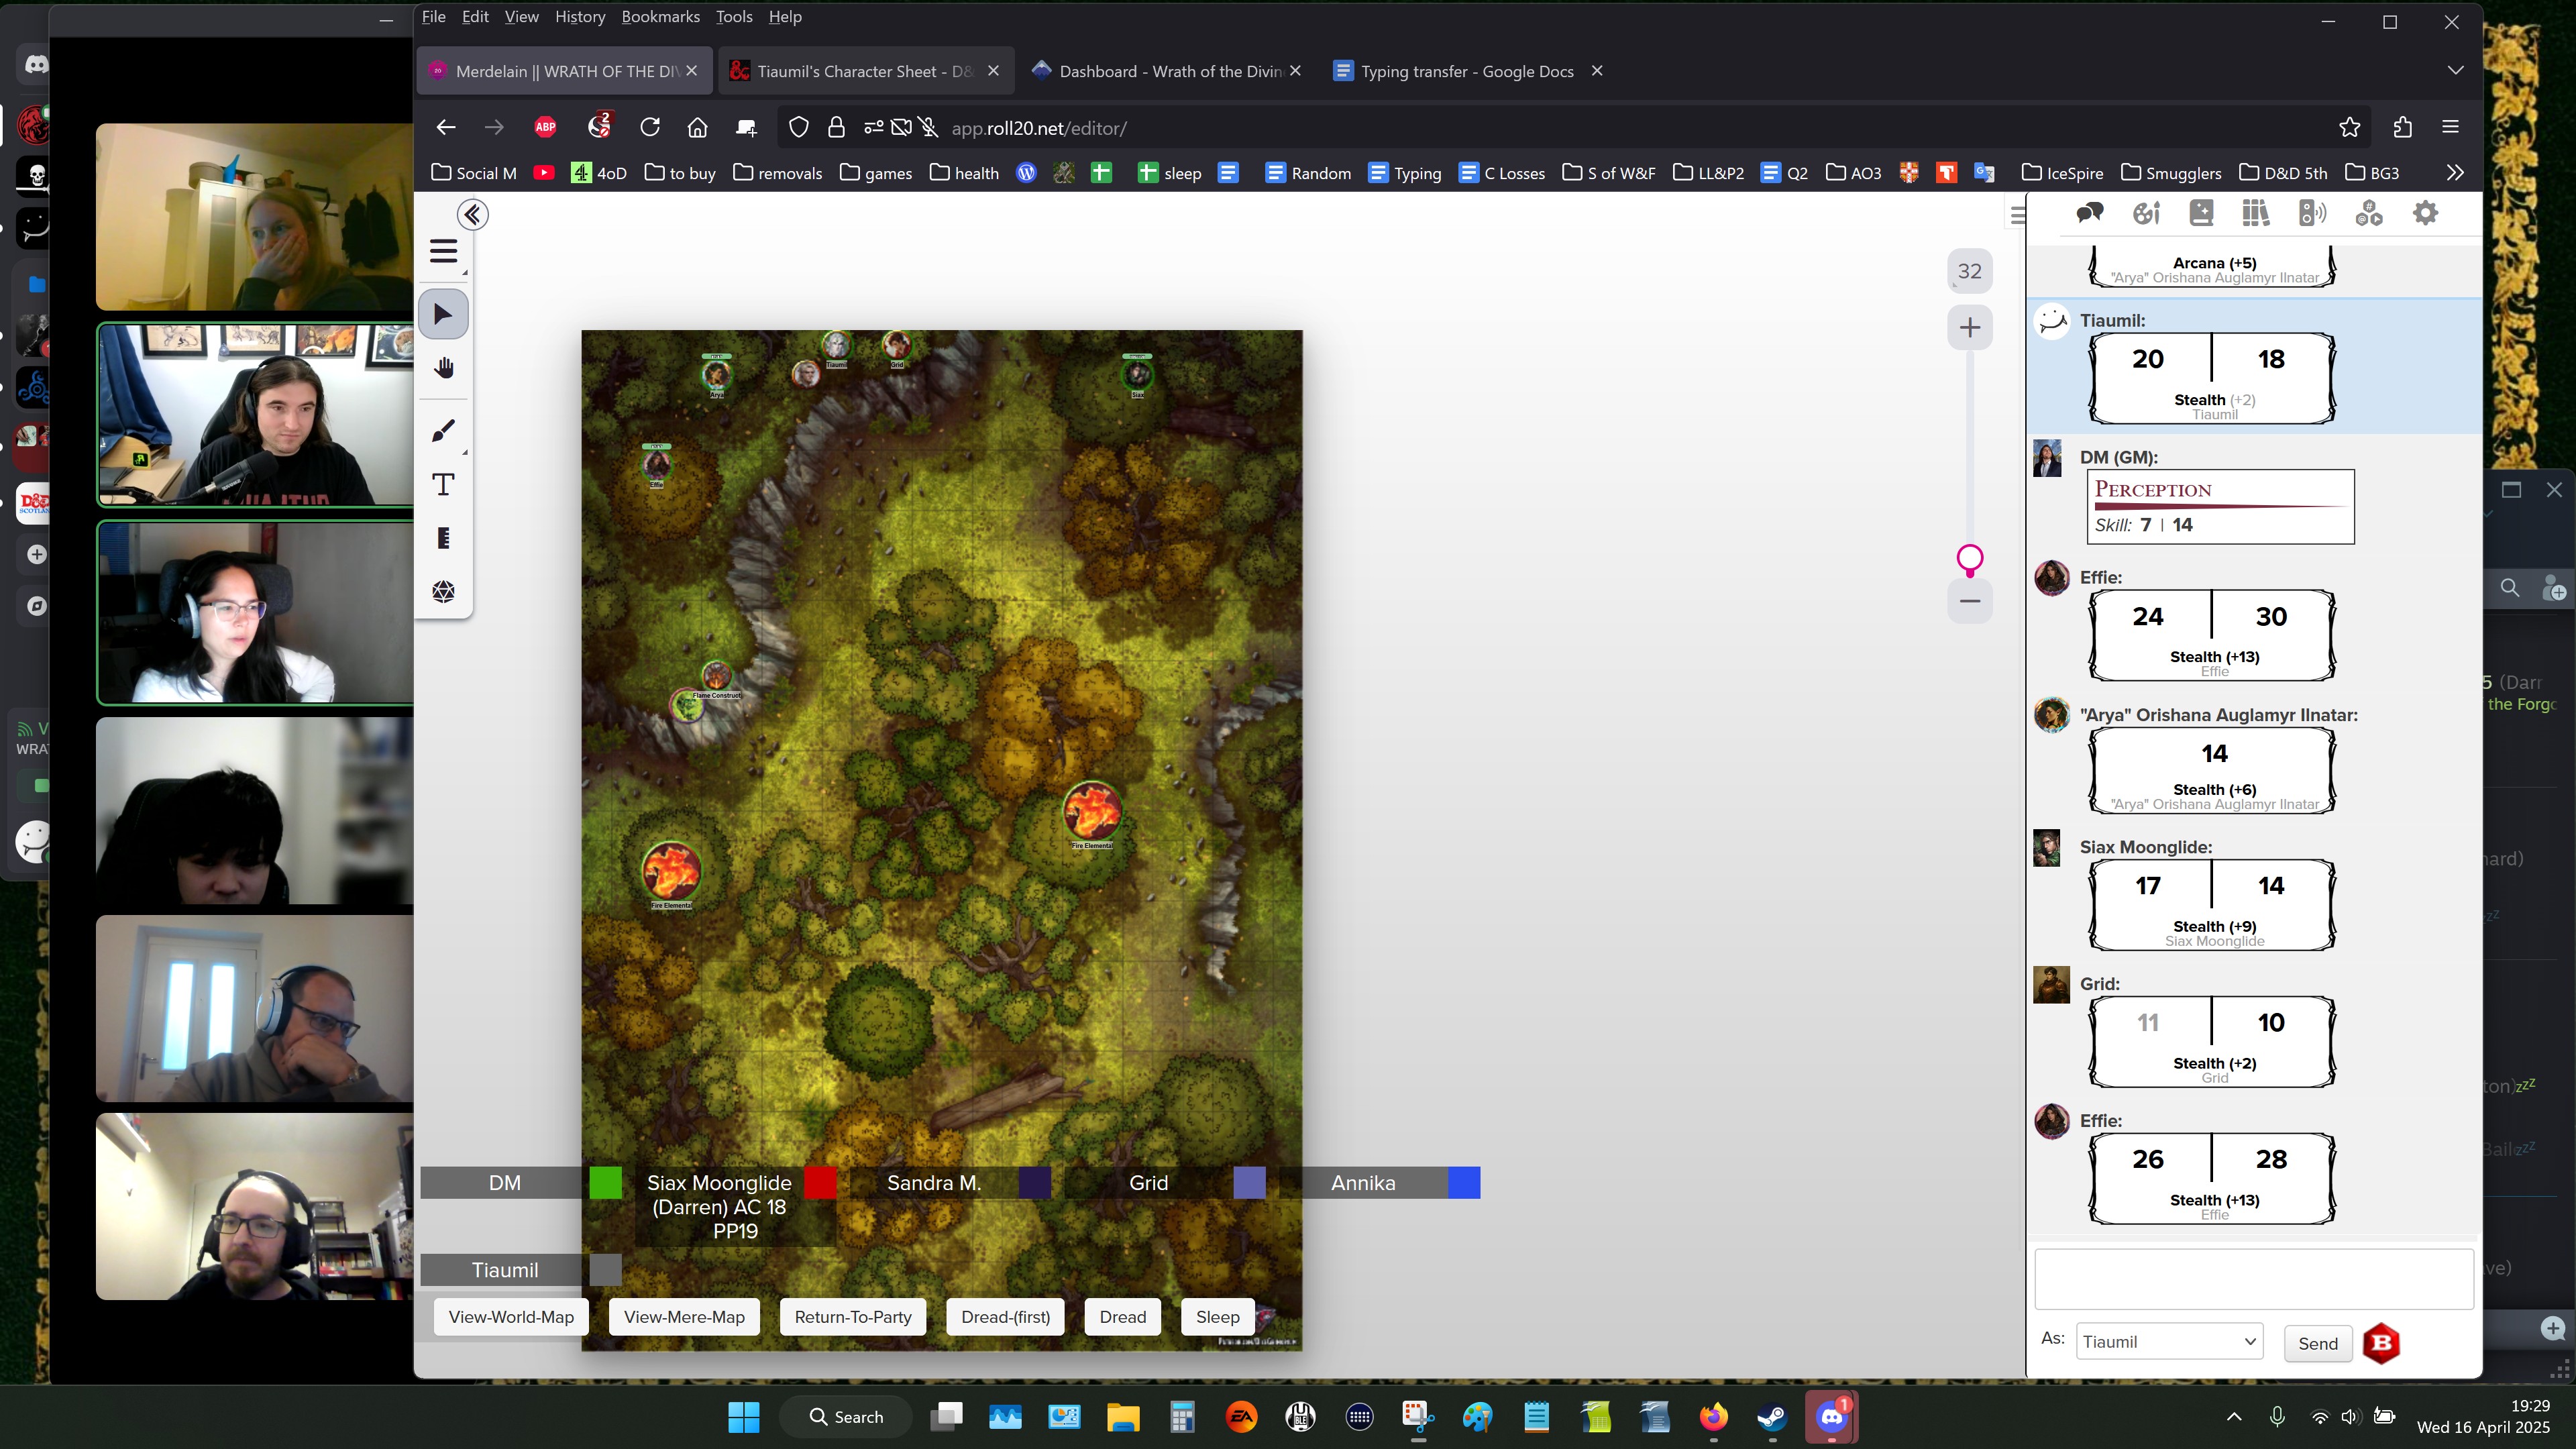Toggle the sidebar list handle
Screen dimensions: 2576x1449
(2017, 214)
